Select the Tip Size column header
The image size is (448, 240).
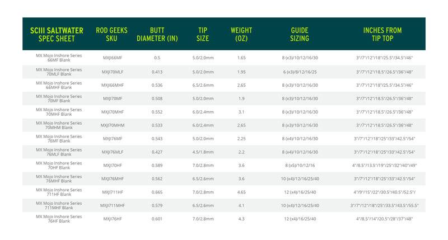(x=203, y=34)
